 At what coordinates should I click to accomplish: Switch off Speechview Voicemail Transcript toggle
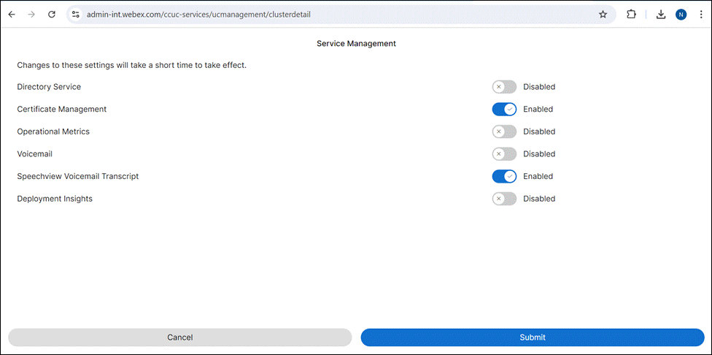[504, 176]
